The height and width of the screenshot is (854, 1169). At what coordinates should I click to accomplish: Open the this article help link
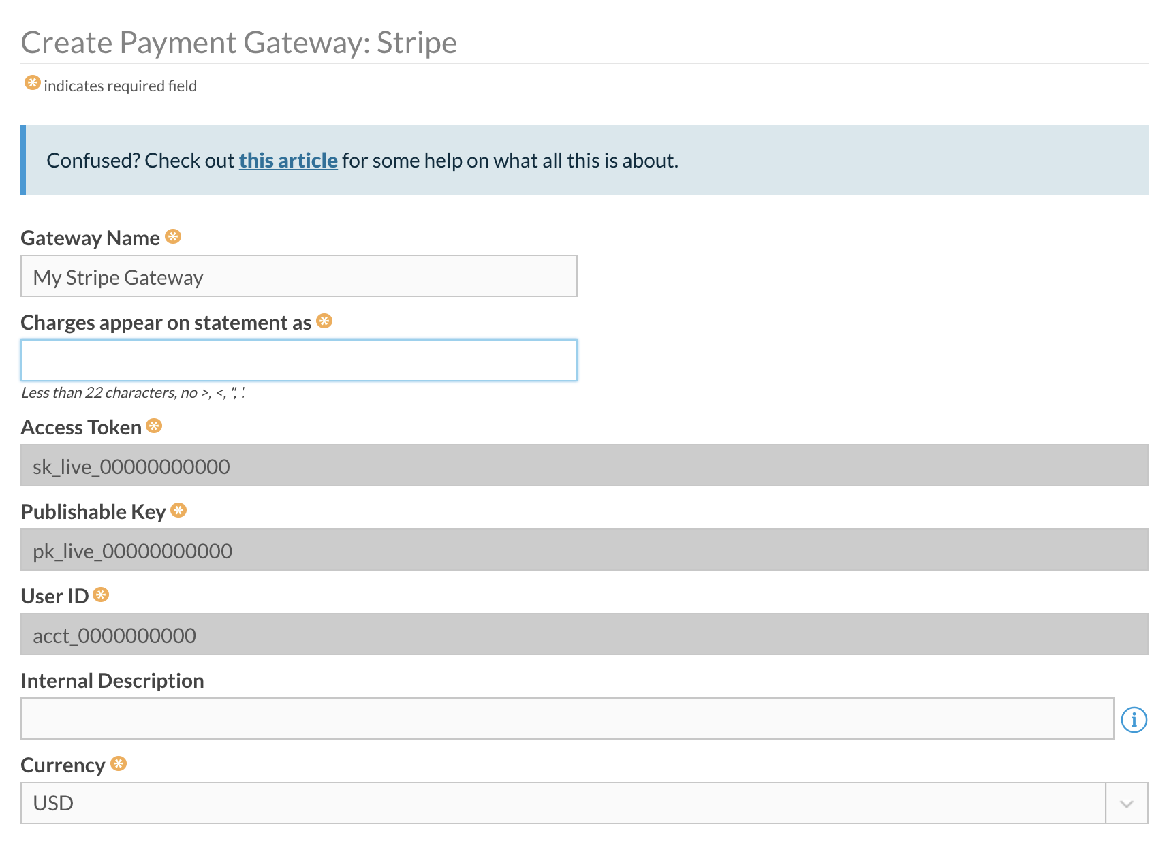coord(288,160)
